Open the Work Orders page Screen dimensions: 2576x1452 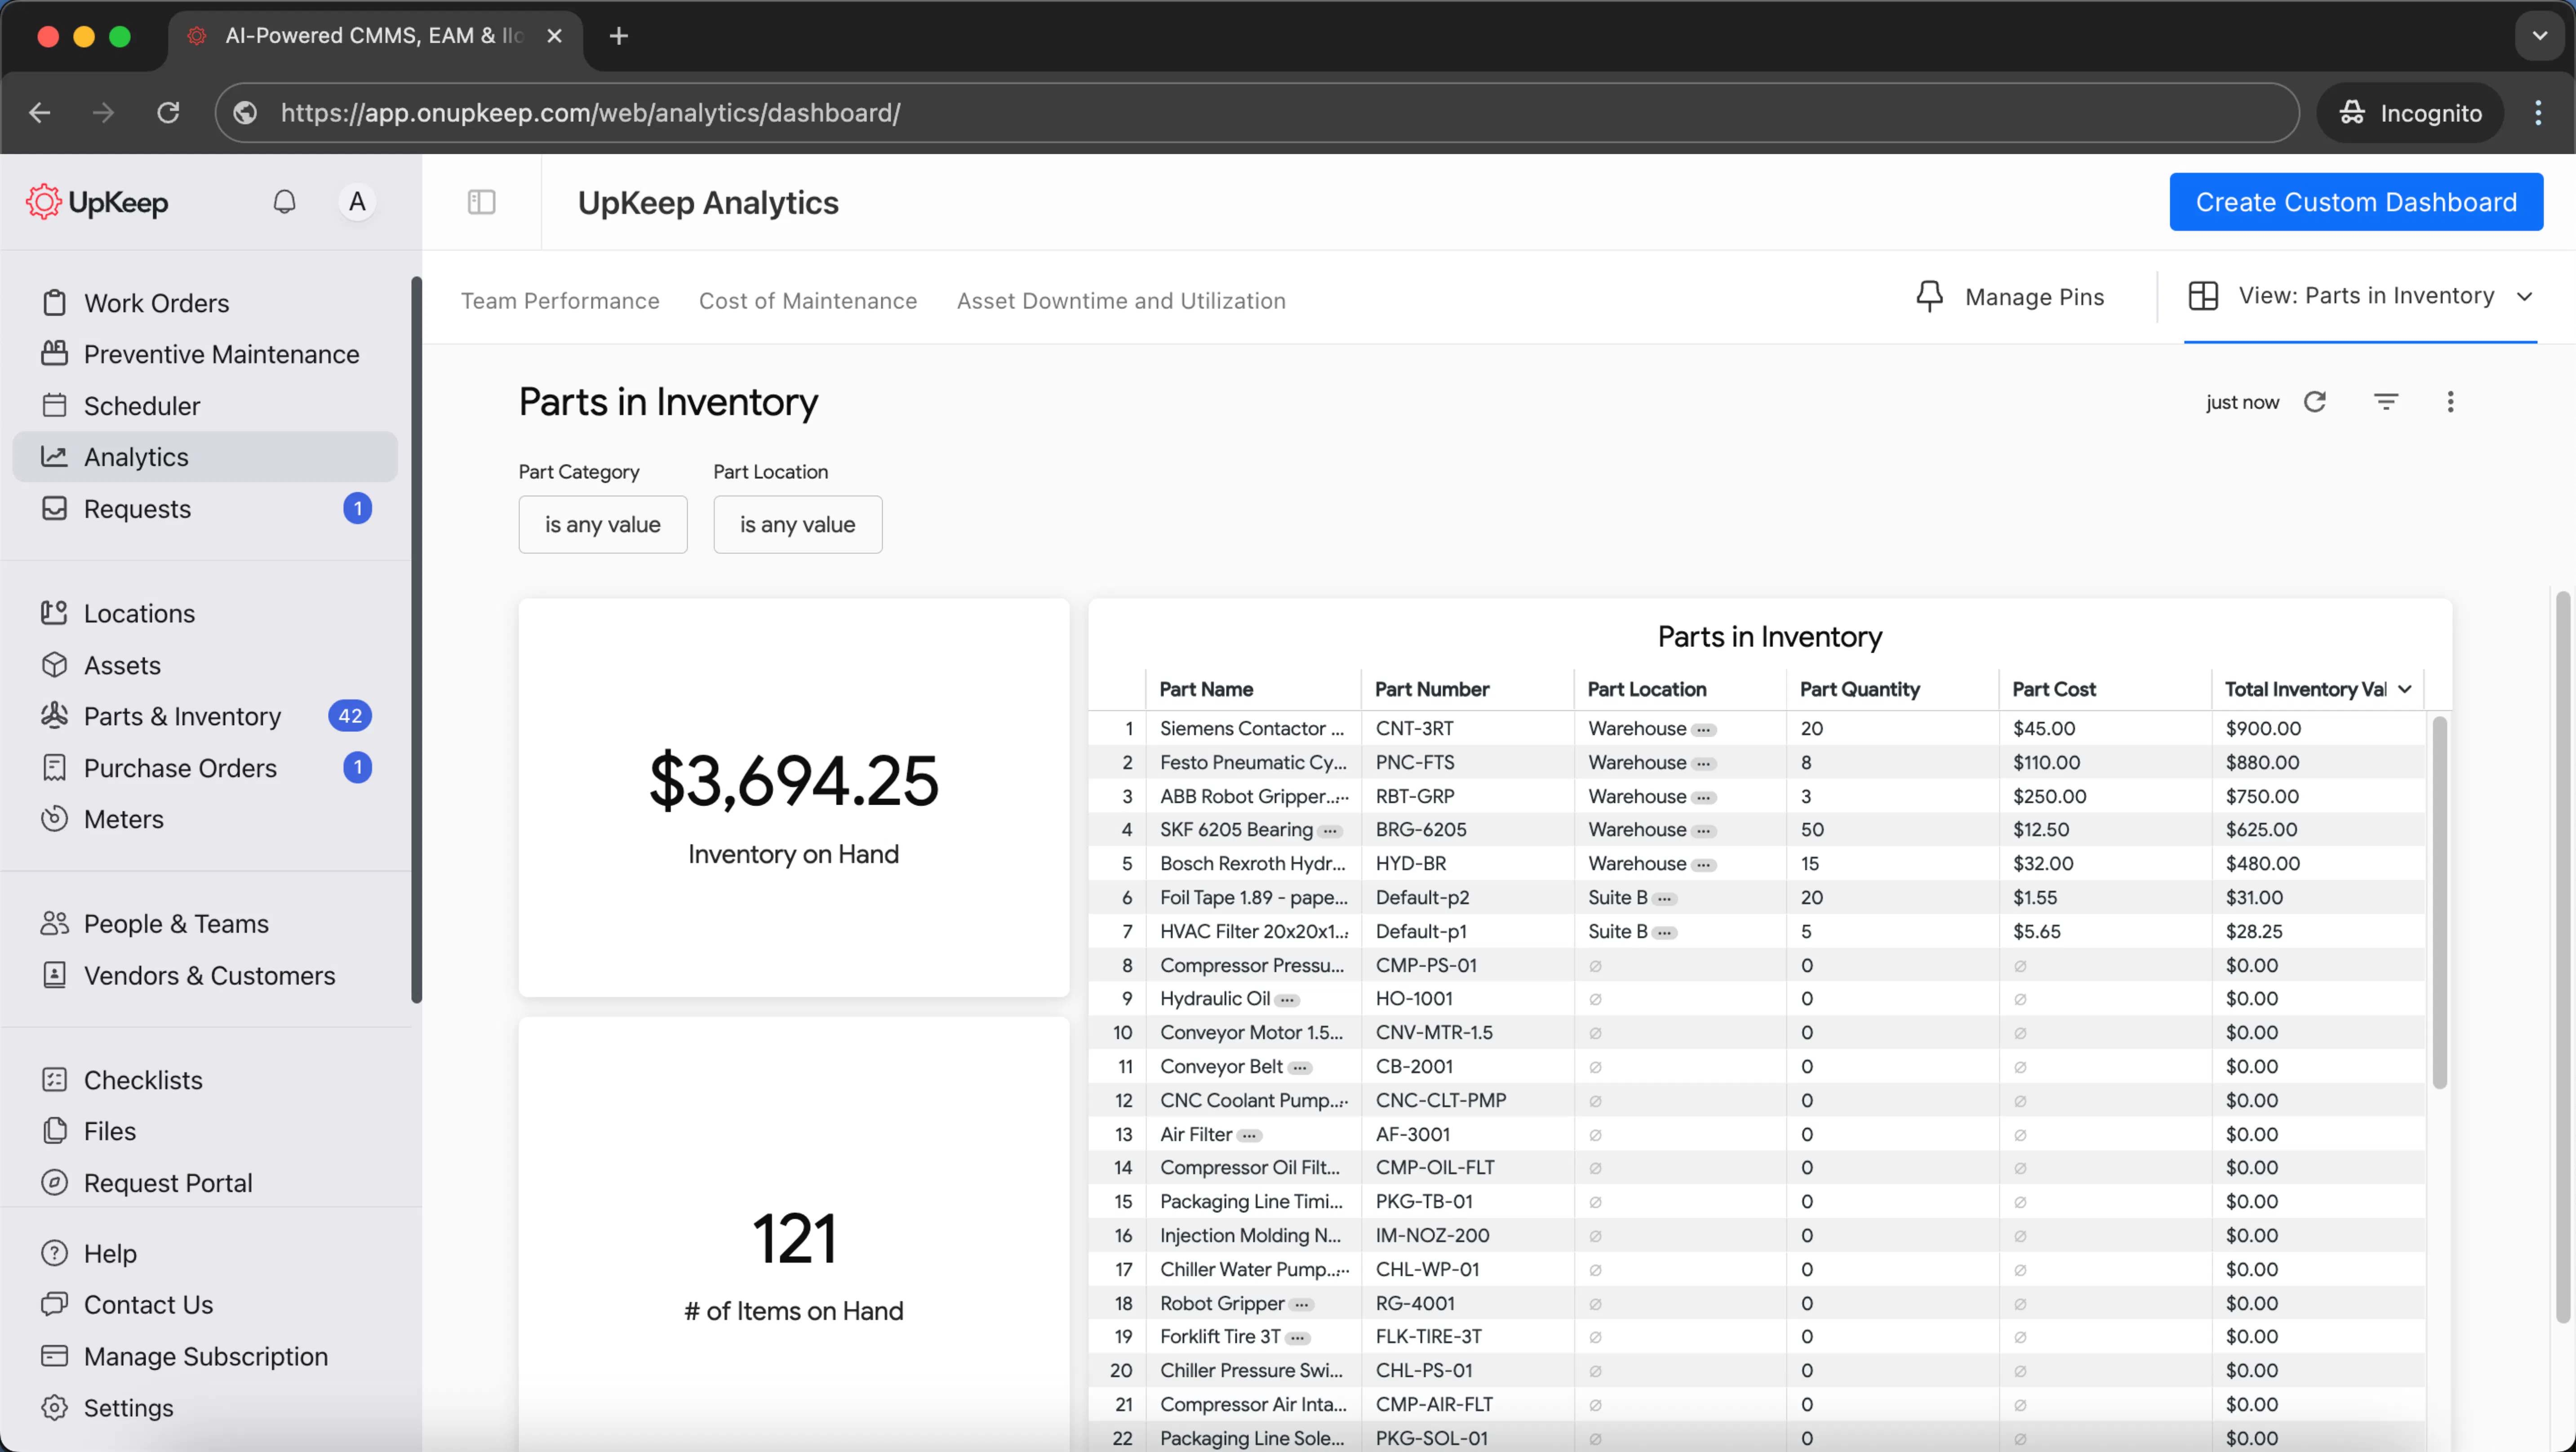tap(156, 303)
